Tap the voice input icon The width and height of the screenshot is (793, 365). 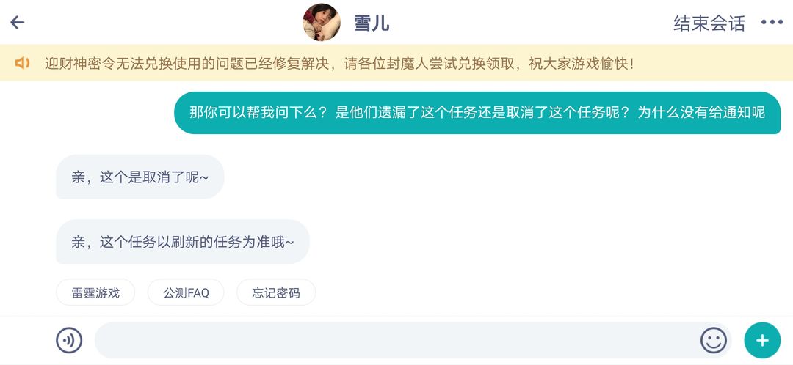(x=69, y=340)
